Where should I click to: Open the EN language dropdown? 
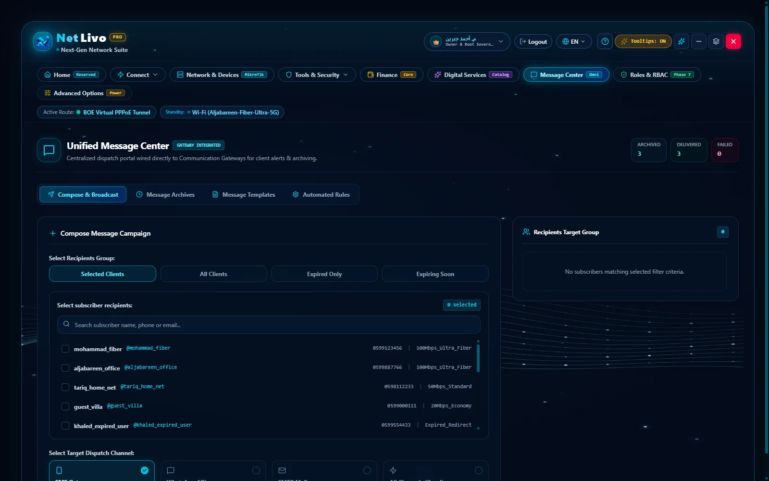click(574, 42)
